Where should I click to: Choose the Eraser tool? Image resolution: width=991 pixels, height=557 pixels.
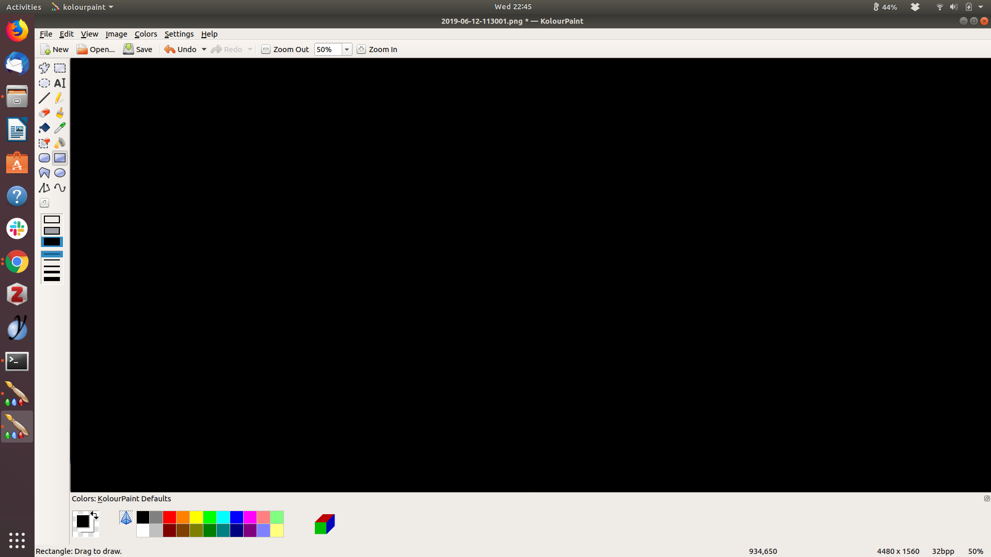point(44,113)
